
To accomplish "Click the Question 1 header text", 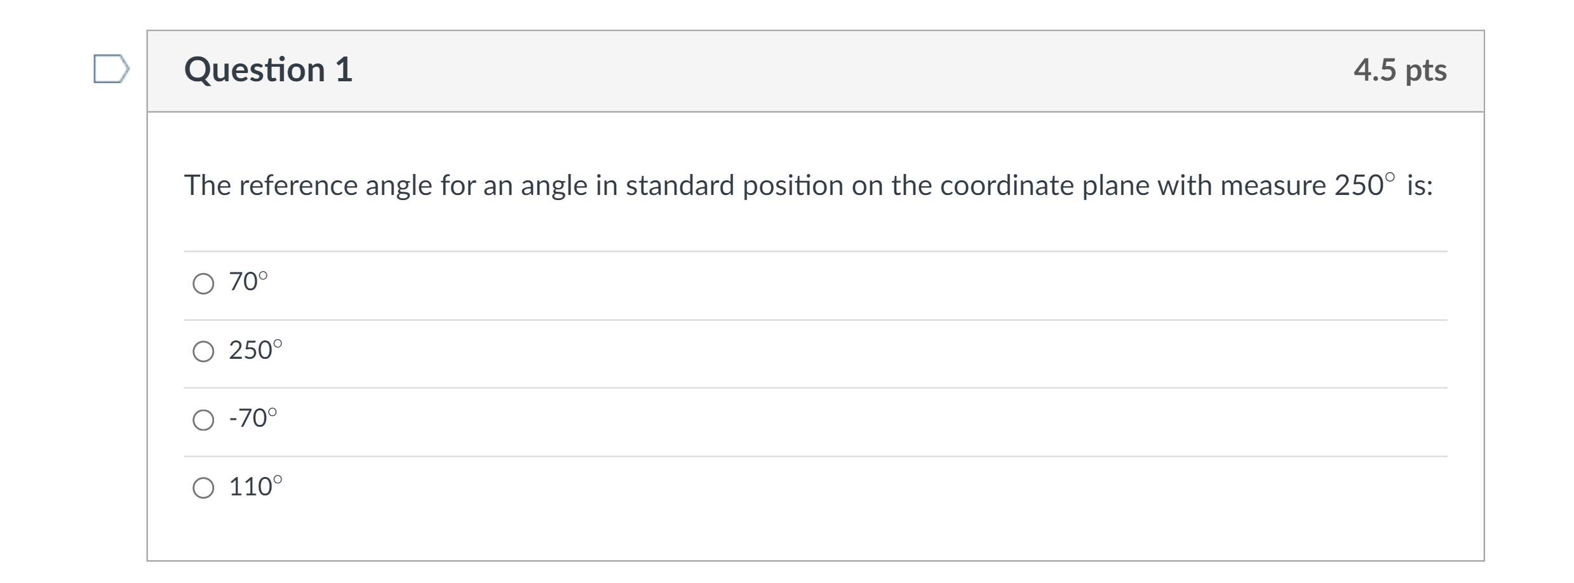I will pyautogui.click(x=267, y=70).
